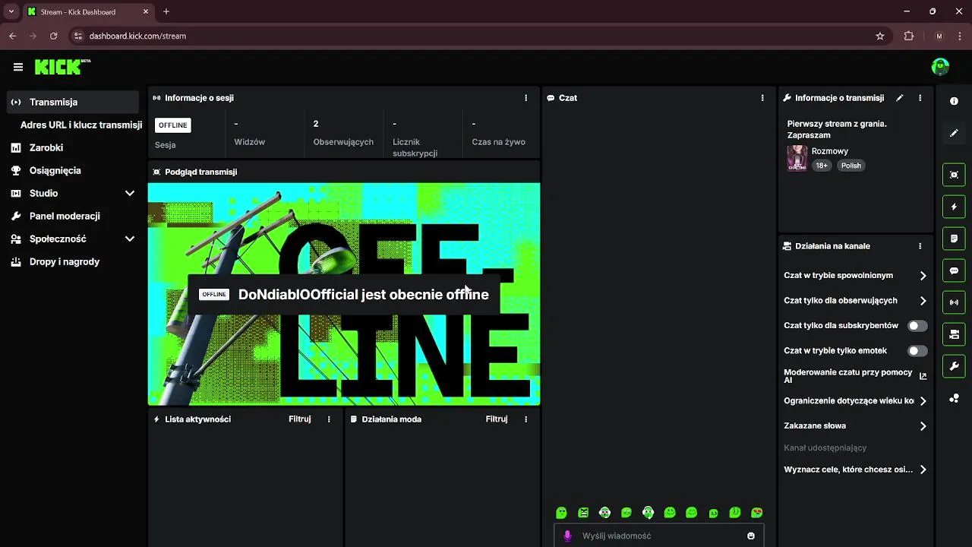Open the hamburger menu beside the KICK logo
Viewport: 972px width, 547px height.
pyautogui.click(x=18, y=67)
